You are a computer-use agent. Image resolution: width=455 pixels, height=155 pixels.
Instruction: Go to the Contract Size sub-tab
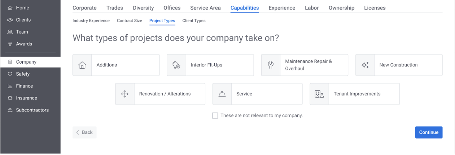click(129, 21)
